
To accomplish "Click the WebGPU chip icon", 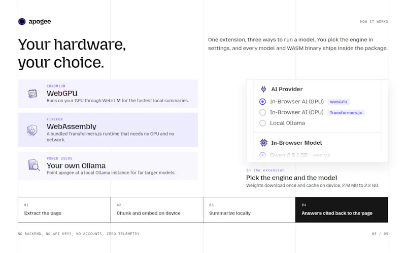I will (32, 94).
